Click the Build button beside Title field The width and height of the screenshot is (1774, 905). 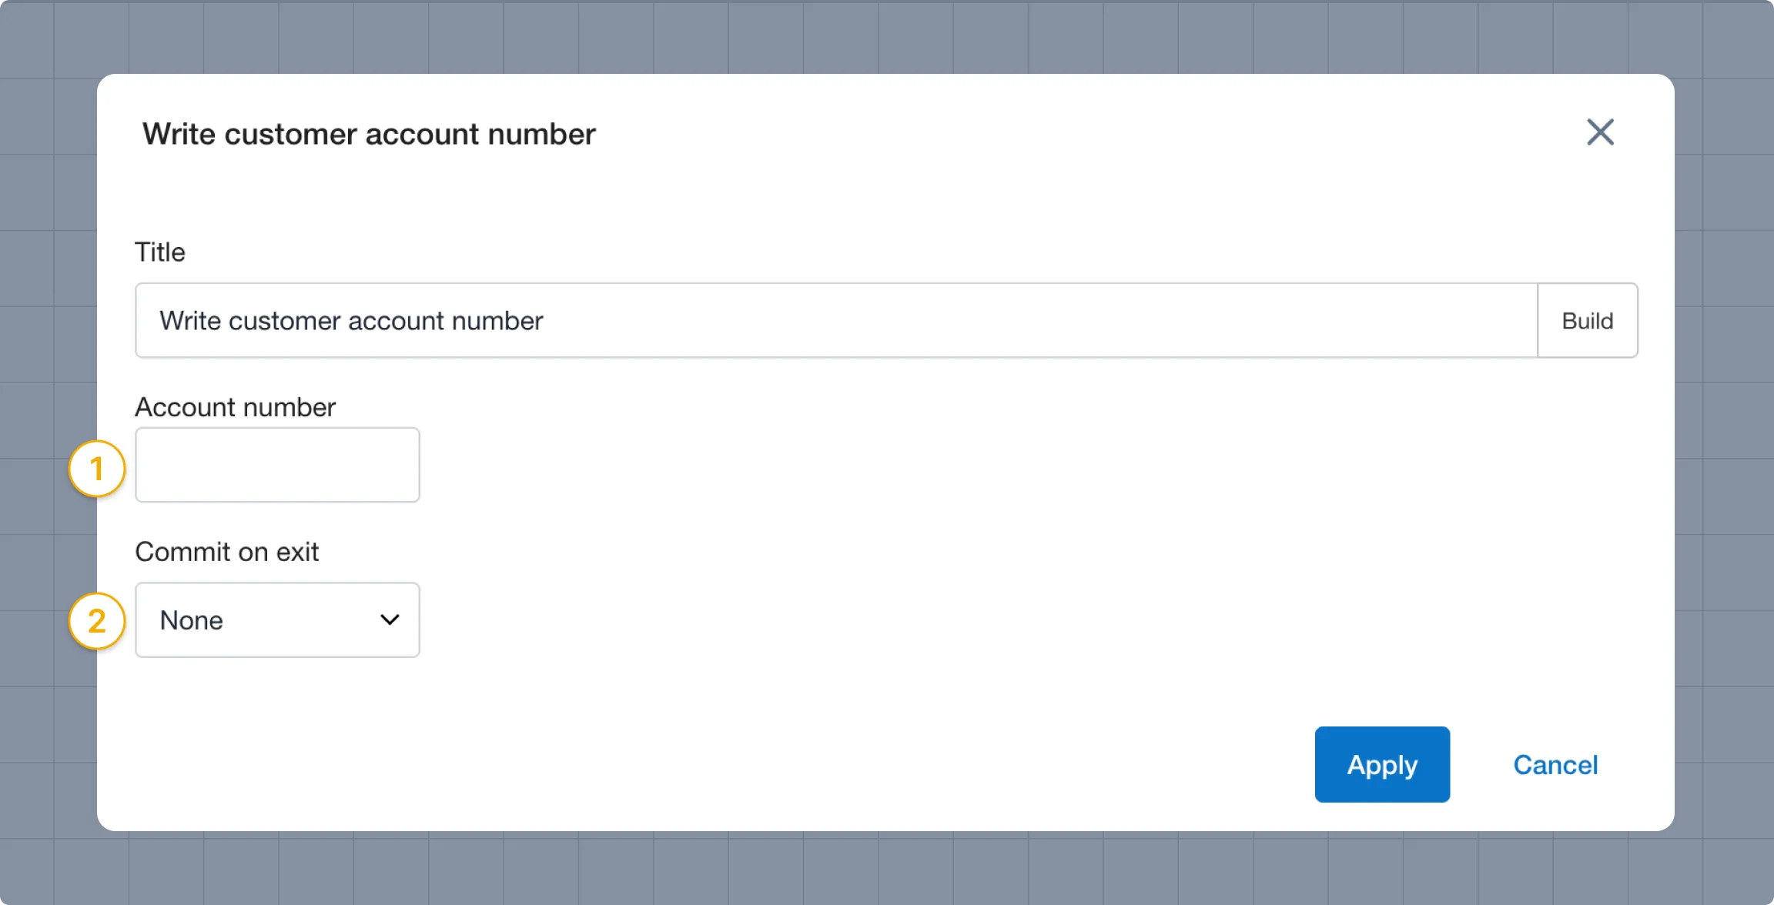(1587, 320)
